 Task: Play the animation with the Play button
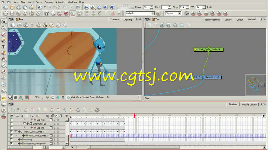[86, 7]
